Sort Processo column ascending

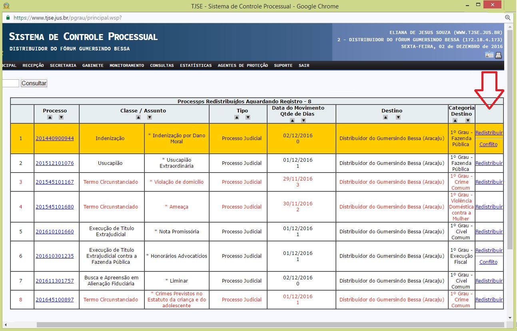[x=50, y=117]
